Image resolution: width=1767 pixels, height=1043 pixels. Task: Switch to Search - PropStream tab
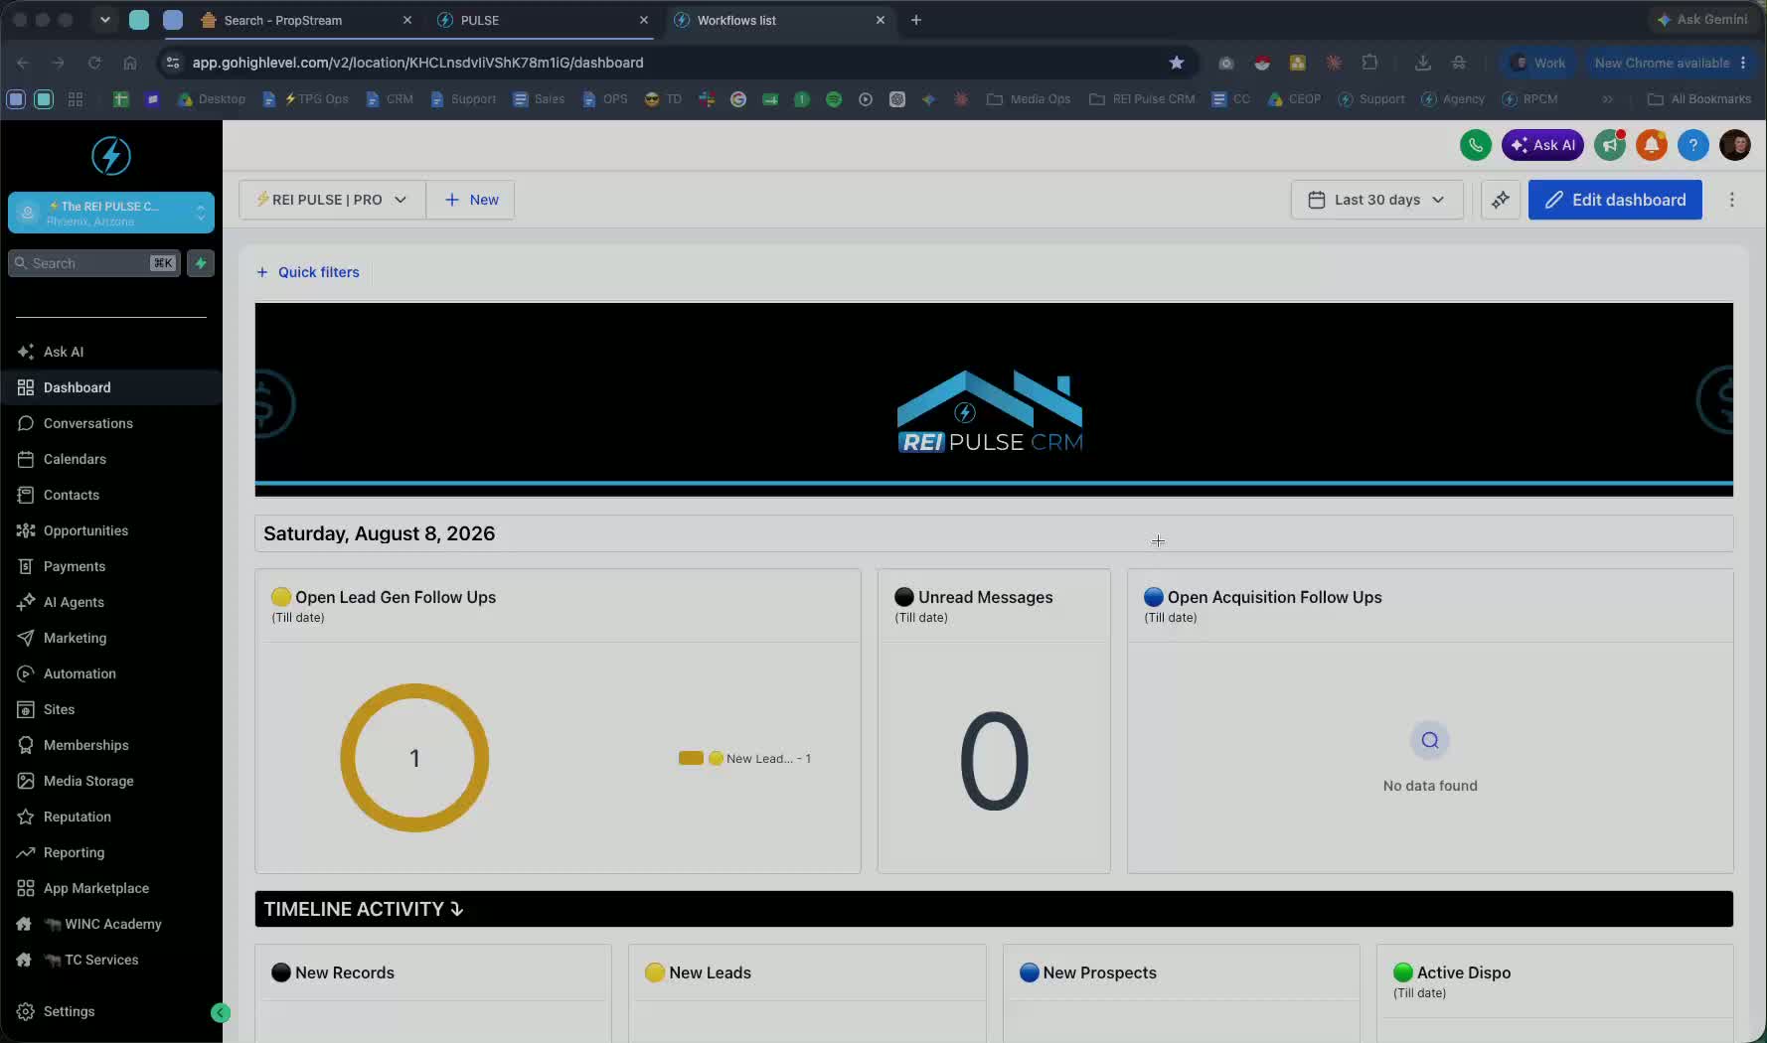(x=307, y=20)
